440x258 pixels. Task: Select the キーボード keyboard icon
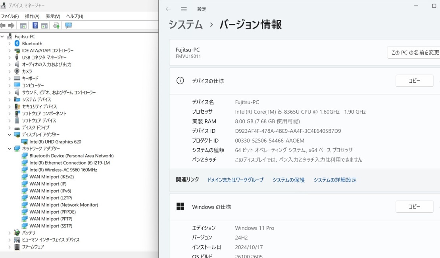click(x=17, y=78)
